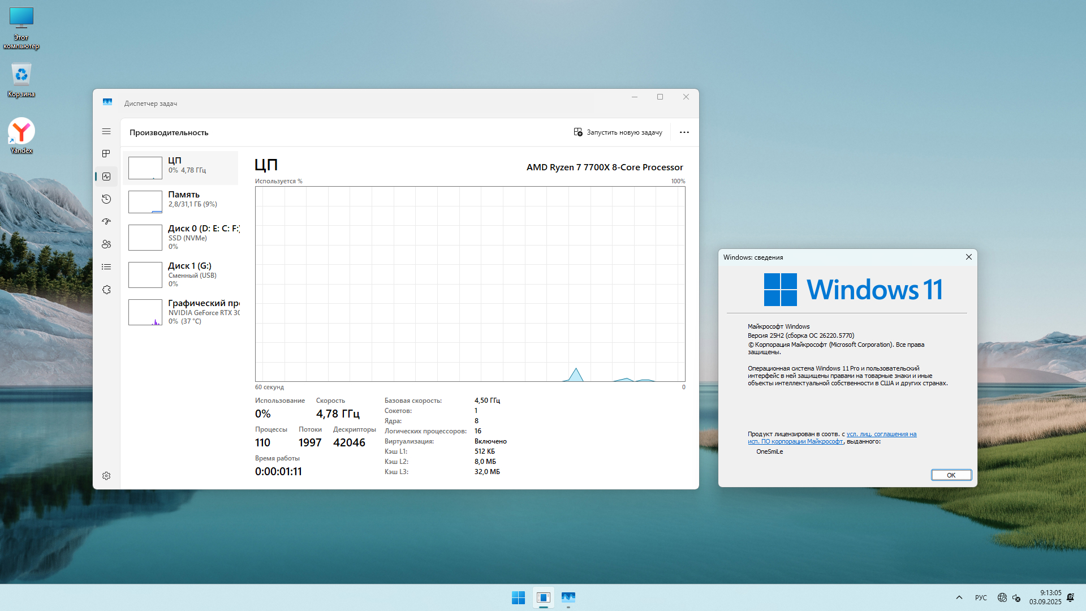The height and width of the screenshot is (611, 1086).
Task: Open the Services page puzzle icon
Action: click(106, 290)
